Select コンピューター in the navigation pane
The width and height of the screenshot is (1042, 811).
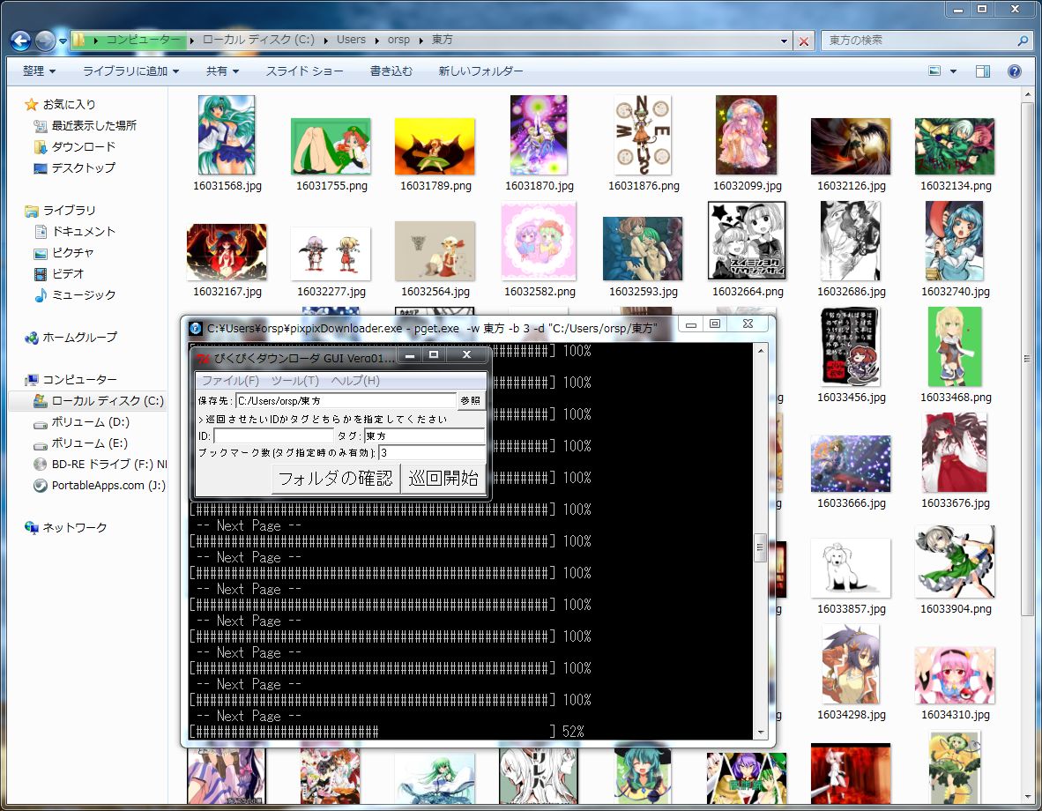(79, 380)
